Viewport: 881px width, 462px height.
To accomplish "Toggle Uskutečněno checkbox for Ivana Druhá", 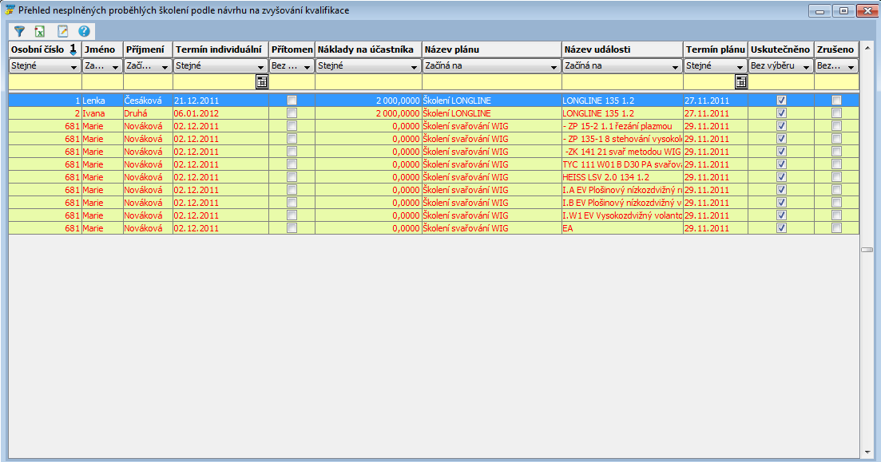I will click(781, 113).
